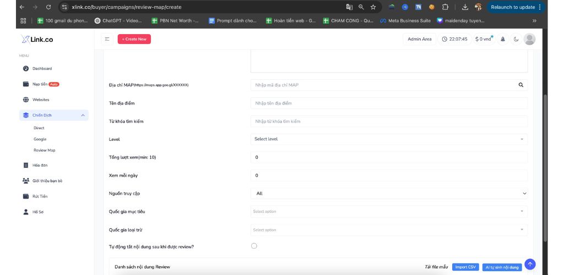564x275 pixels.
Task: Open the user avatar menu
Action: [529, 39]
